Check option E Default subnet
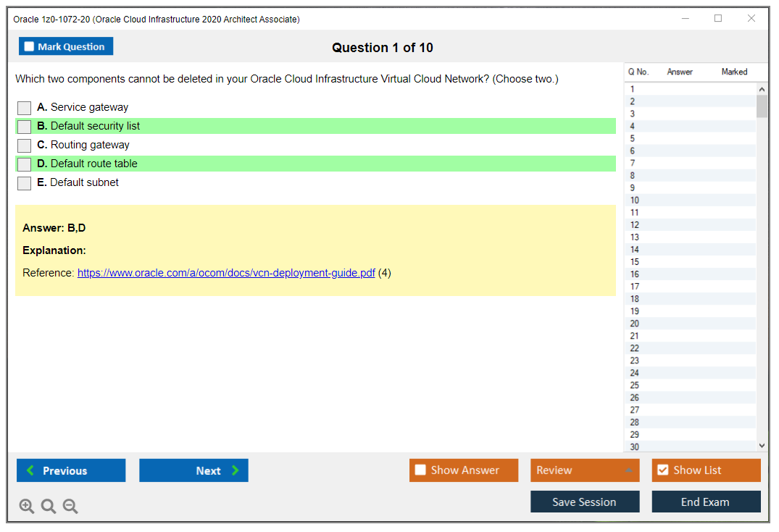The height and width of the screenshot is (532, 779). pyautogui.click(x=25, y=183)
